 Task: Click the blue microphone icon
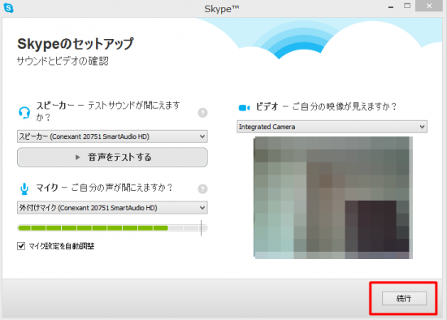[x=24, y=188]
